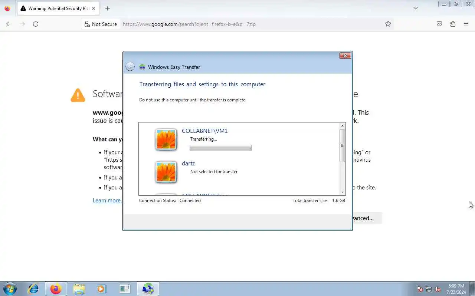Minimize the Firefox window
475x296 pixels.
[x=444, y=4]
